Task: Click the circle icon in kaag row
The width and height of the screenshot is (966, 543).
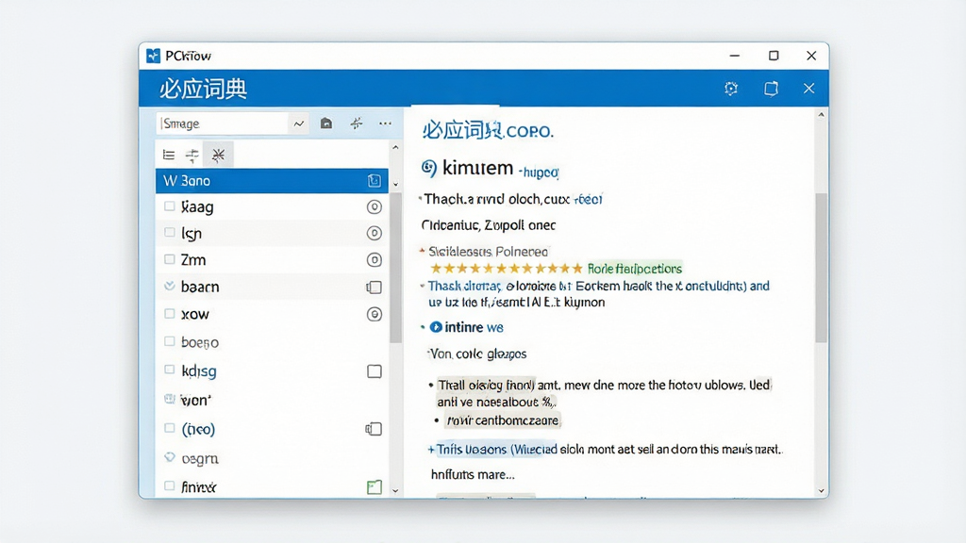Action: click(374, 206)
